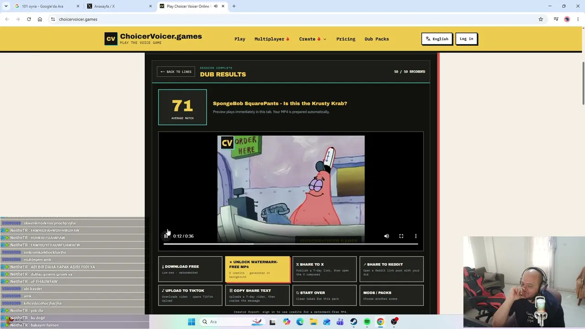
Task: Pause the dub video playback
Action: [166, 236]
